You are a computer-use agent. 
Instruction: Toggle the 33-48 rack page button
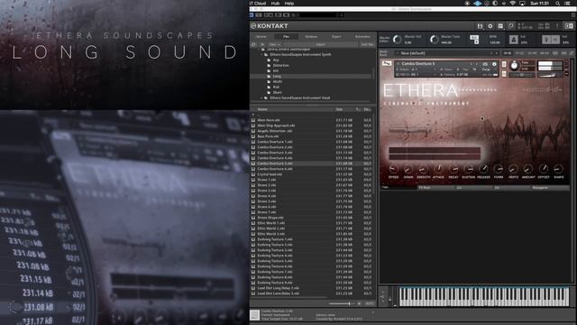[532, 53]
